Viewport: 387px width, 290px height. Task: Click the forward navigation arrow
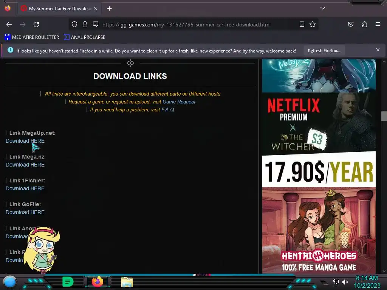23,25
